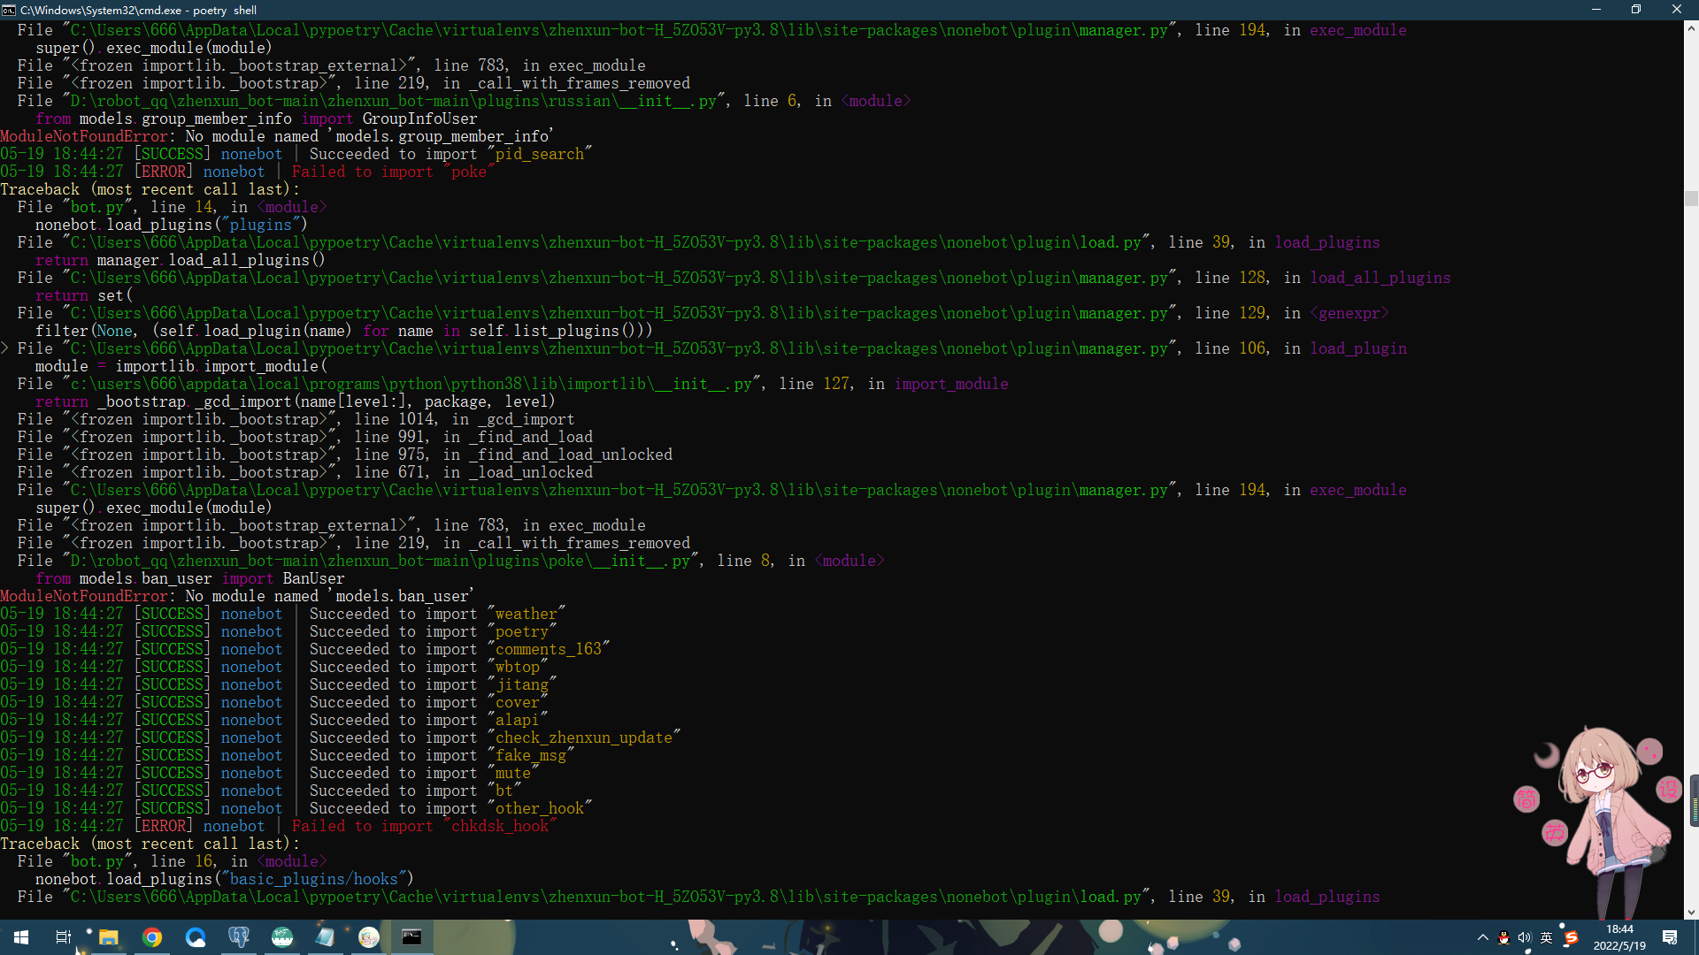Toggle the 英 input language indicator in tray
1699x955 pixels.
click(x=1547, y=938)
